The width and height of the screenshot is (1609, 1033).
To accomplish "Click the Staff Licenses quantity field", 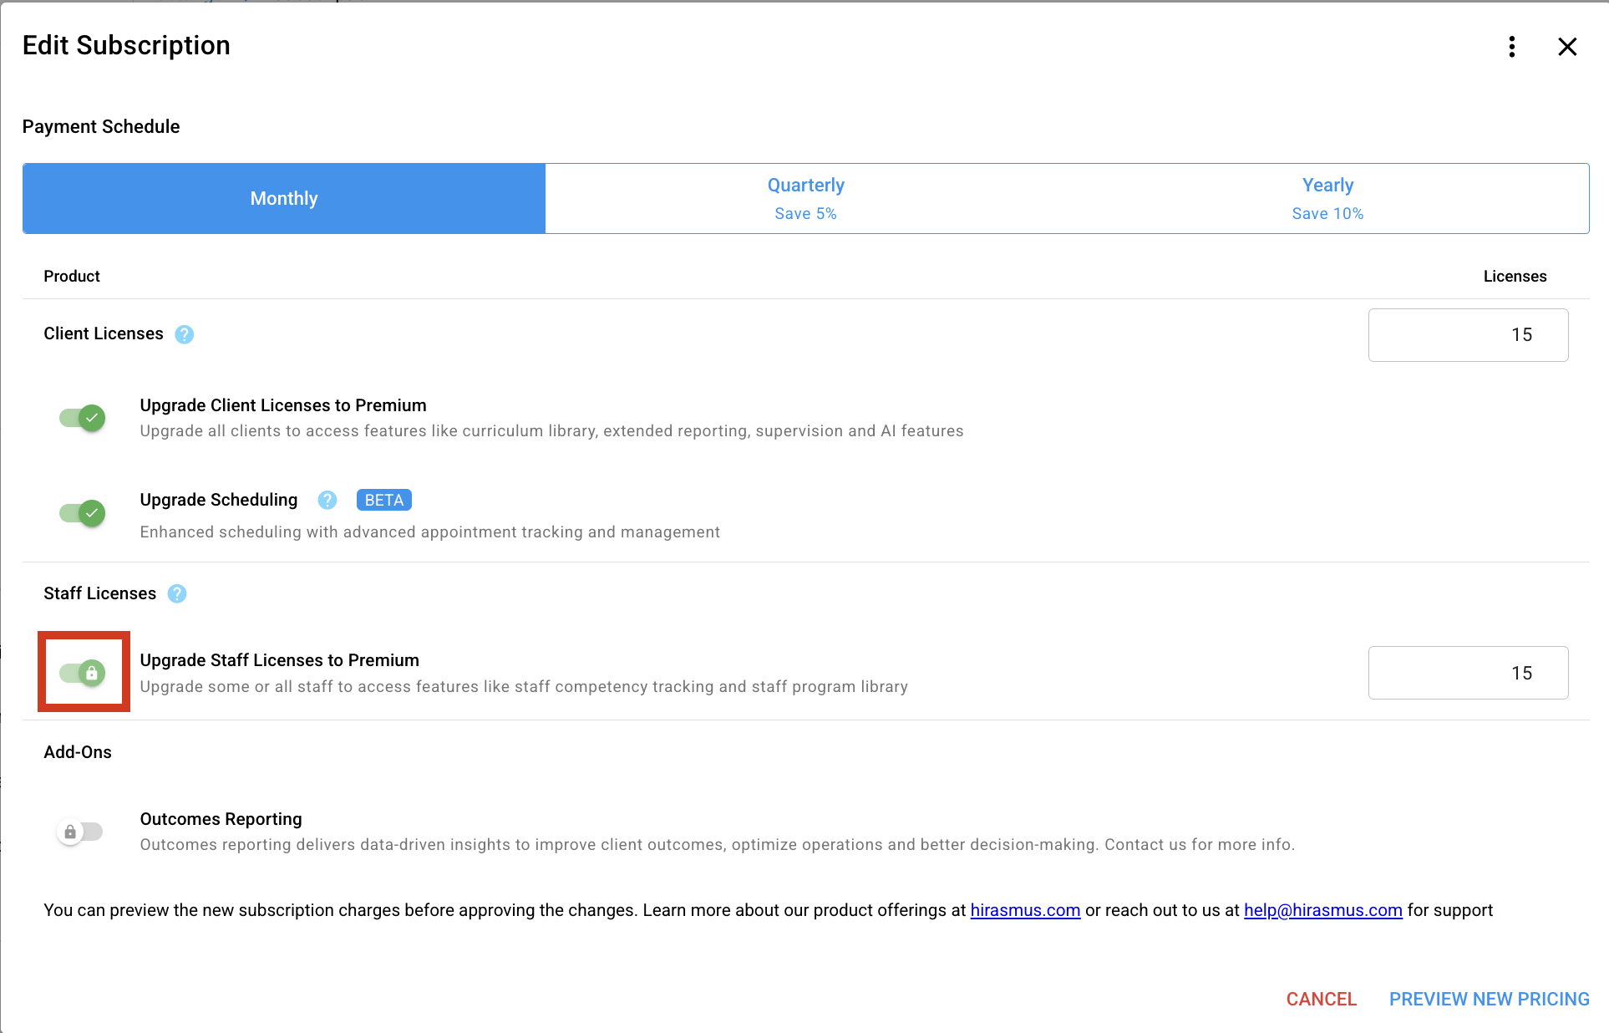I will [x=1468, y=673].
